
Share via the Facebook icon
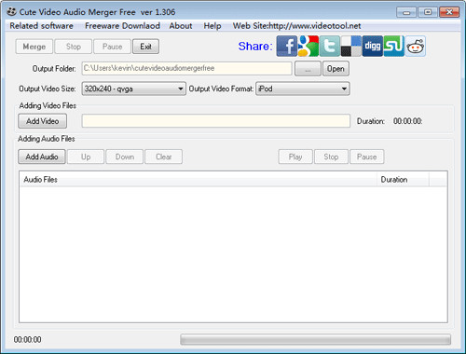coord(287,46)
